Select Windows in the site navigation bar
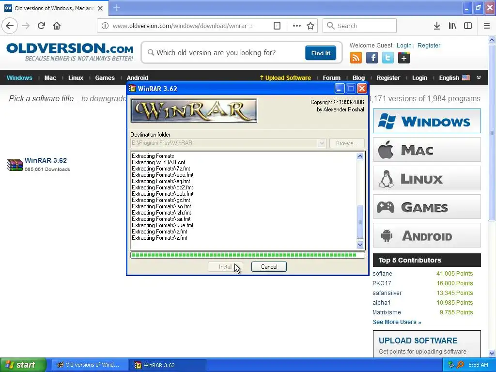The height and width of the screenshot is (372, 496). 19,78
